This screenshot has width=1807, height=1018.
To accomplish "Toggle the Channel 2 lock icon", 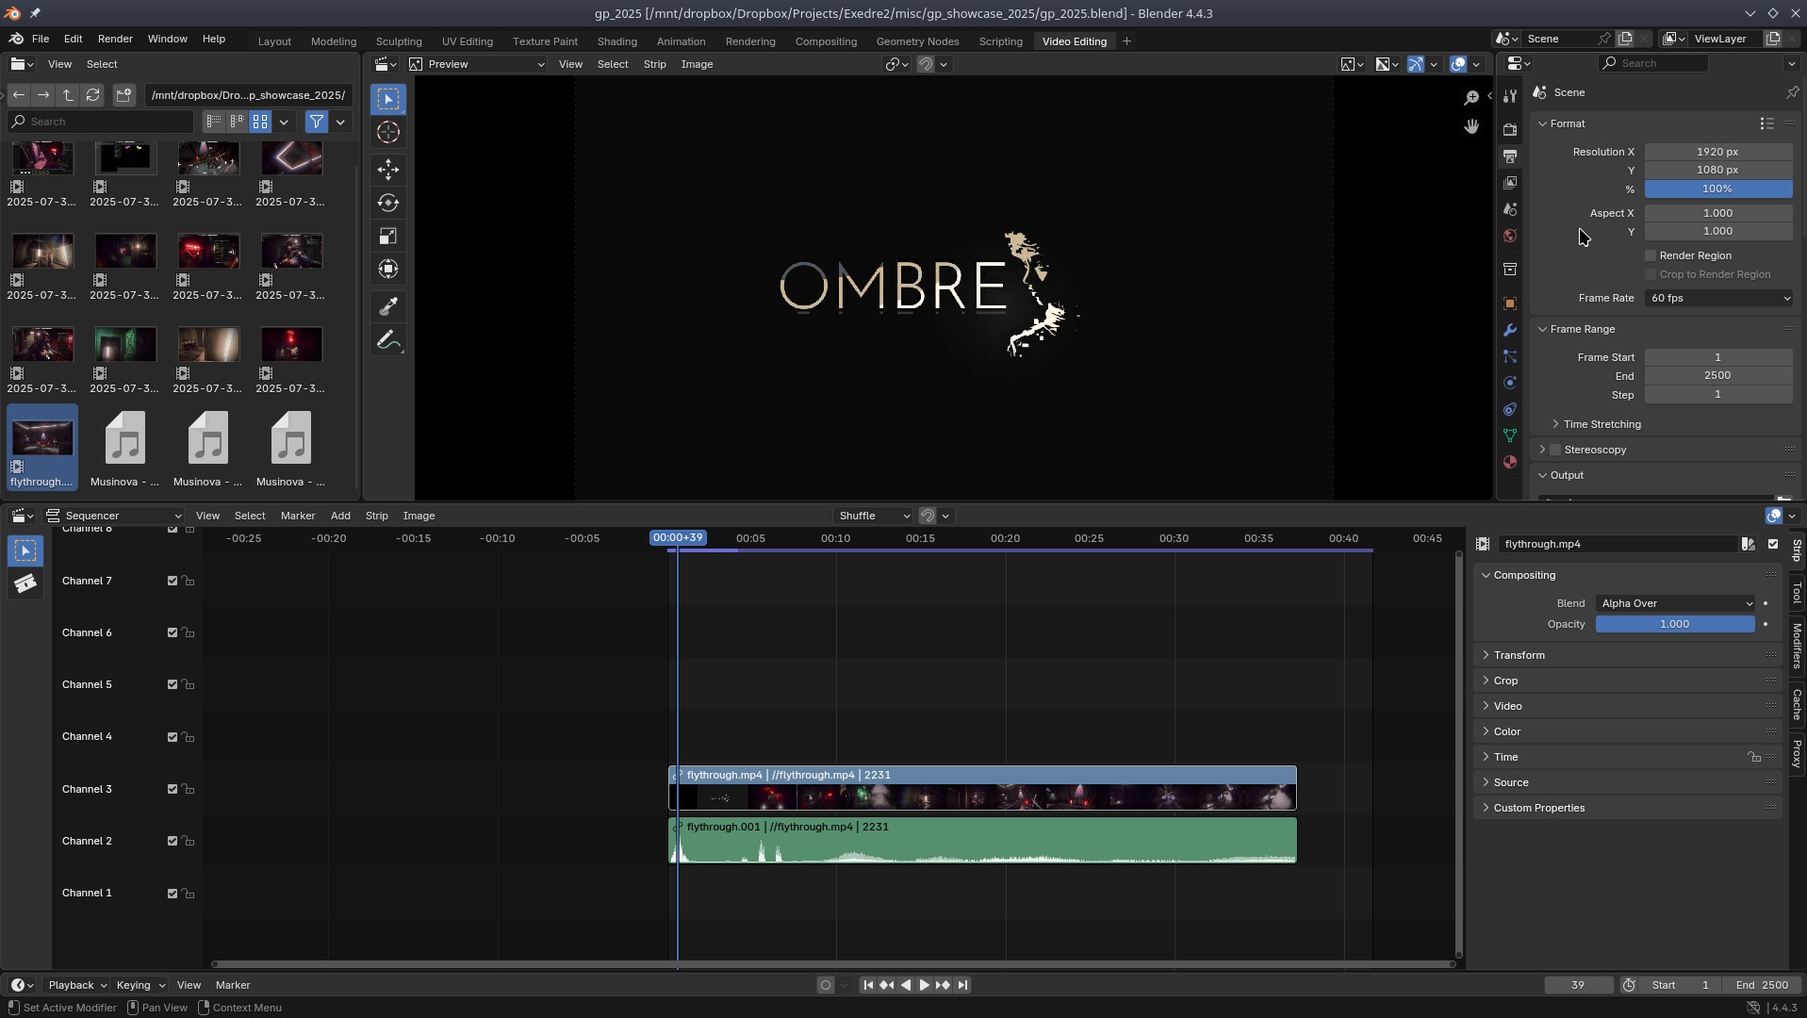I will pyautogui.click(x=189, y=841).
